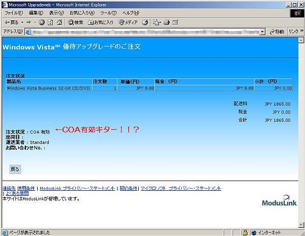This screenshot has height=236, width=305.
Task: Click the History toolbar icon
Action: (x=145, y=22)
